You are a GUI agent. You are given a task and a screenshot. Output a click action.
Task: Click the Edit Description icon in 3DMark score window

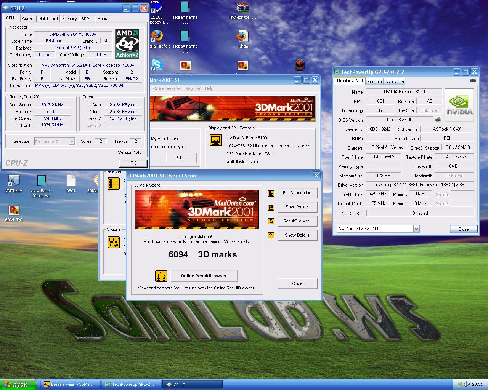pos(271,193)
